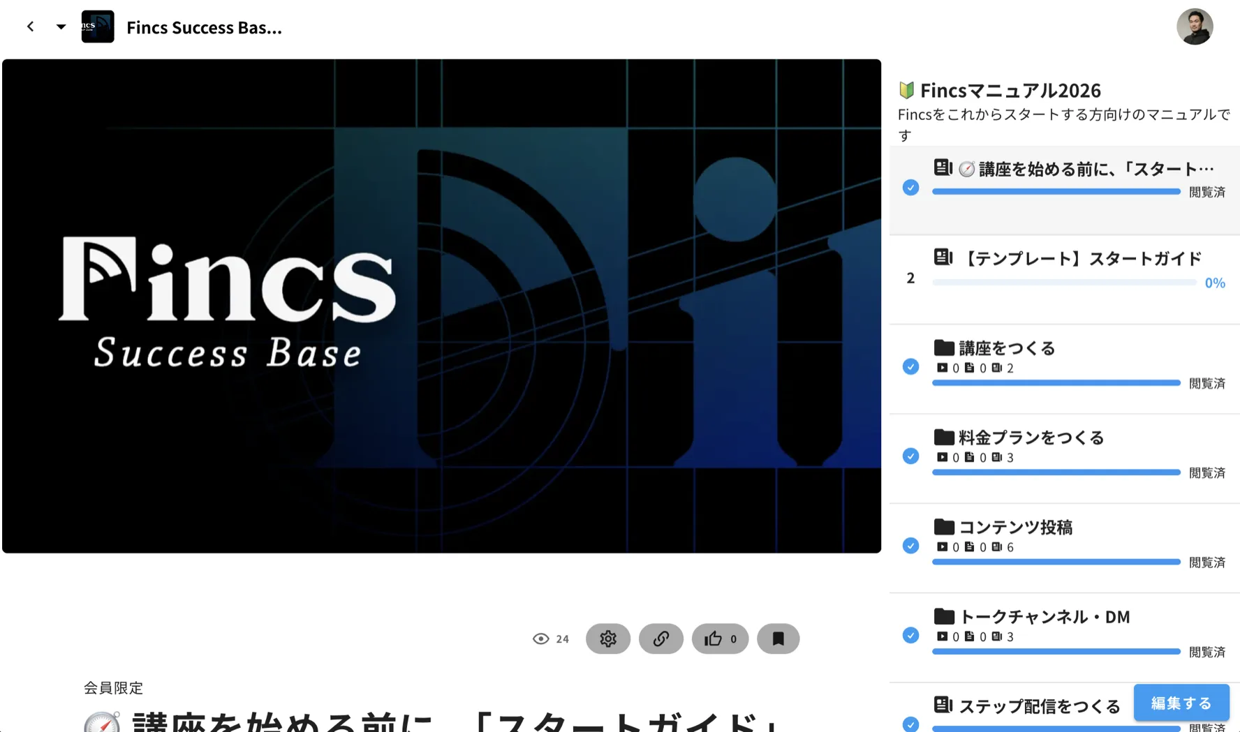Open the user profile avatar
The height and width of the screenshot is (732, 1240).
pos(1194,27)
